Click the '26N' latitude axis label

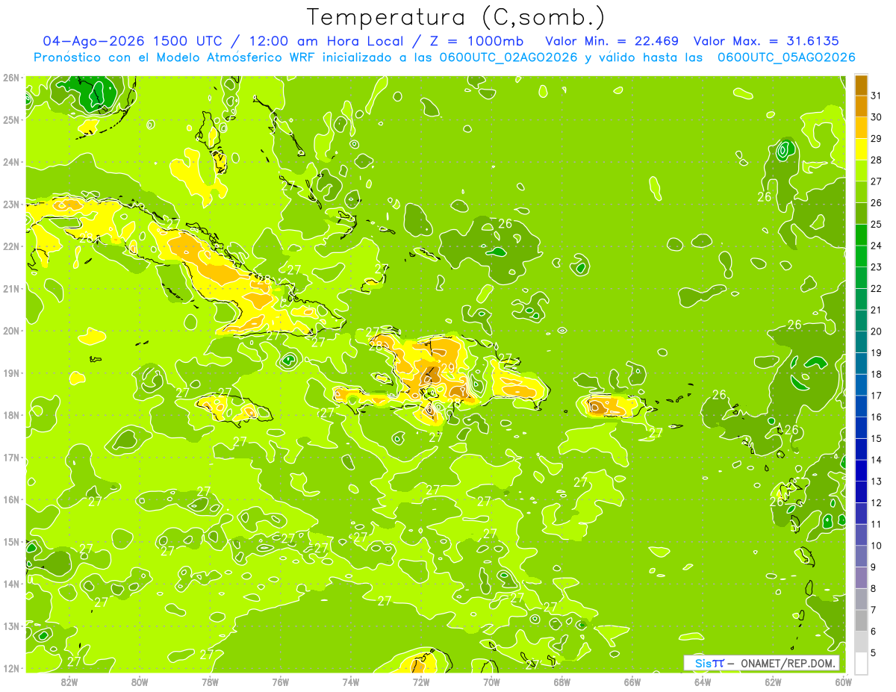(x=10, y=78)
